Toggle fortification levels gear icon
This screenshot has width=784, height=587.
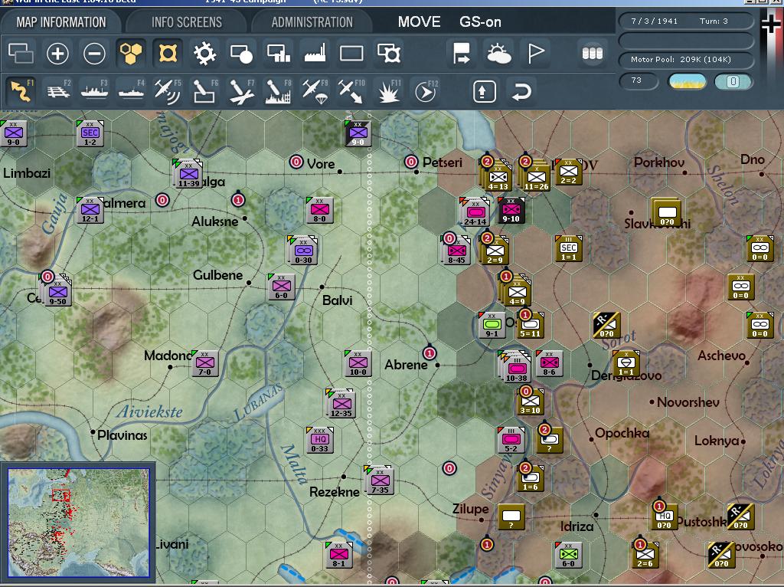(204, 53)
